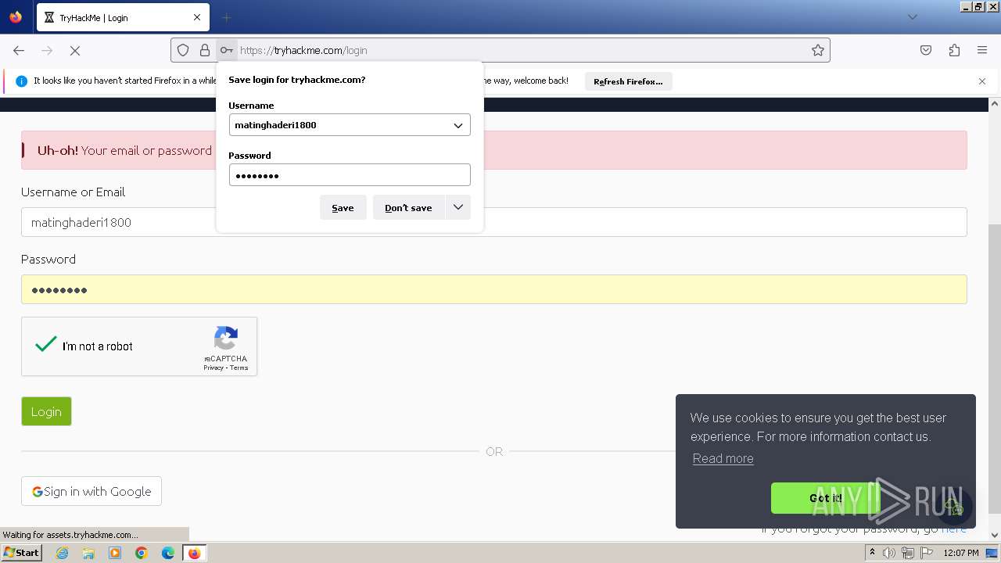Click the page Password field
1001x563 pixels.
tap(494, 289)
